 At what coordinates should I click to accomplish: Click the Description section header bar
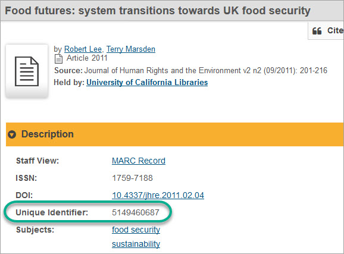[x=175, y=134]
